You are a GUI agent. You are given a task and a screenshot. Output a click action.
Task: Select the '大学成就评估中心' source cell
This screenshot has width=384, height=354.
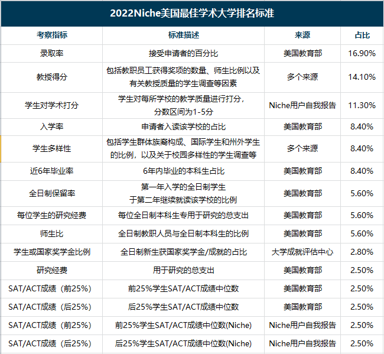[x=302, y=252]
